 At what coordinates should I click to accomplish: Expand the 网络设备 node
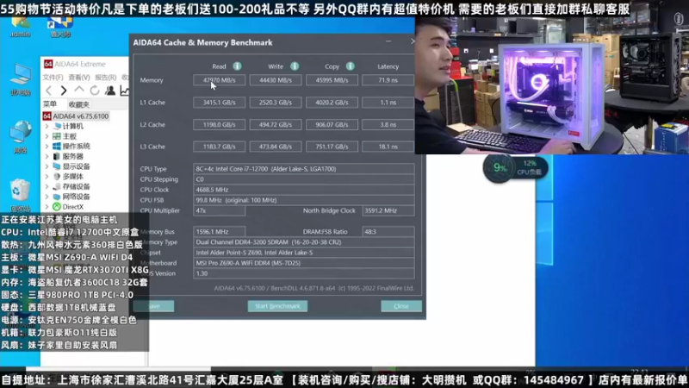(x=47, y=197)
